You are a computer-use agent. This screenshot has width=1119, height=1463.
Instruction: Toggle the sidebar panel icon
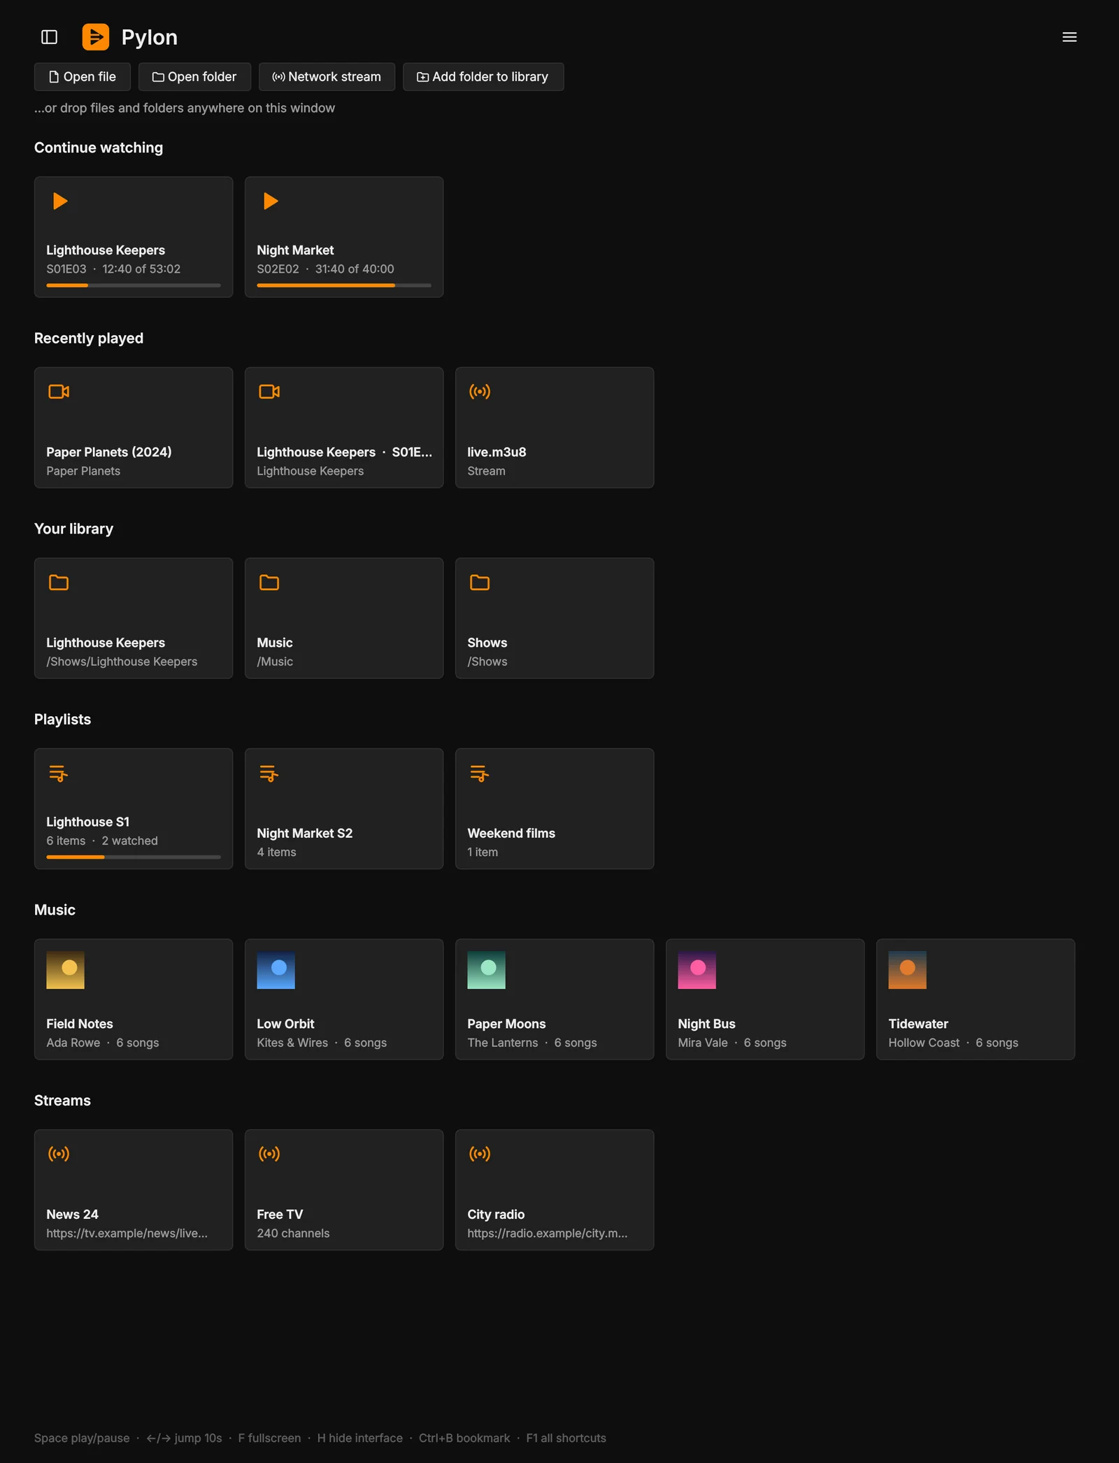coord(49,37)
